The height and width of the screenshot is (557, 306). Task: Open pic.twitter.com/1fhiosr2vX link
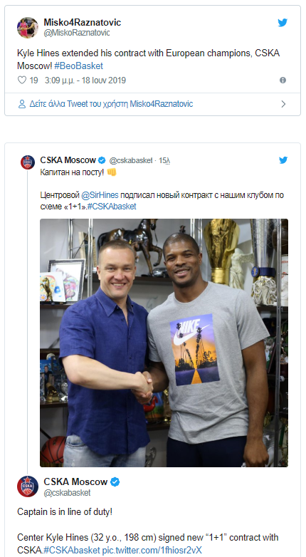click(x=152, y=551)
